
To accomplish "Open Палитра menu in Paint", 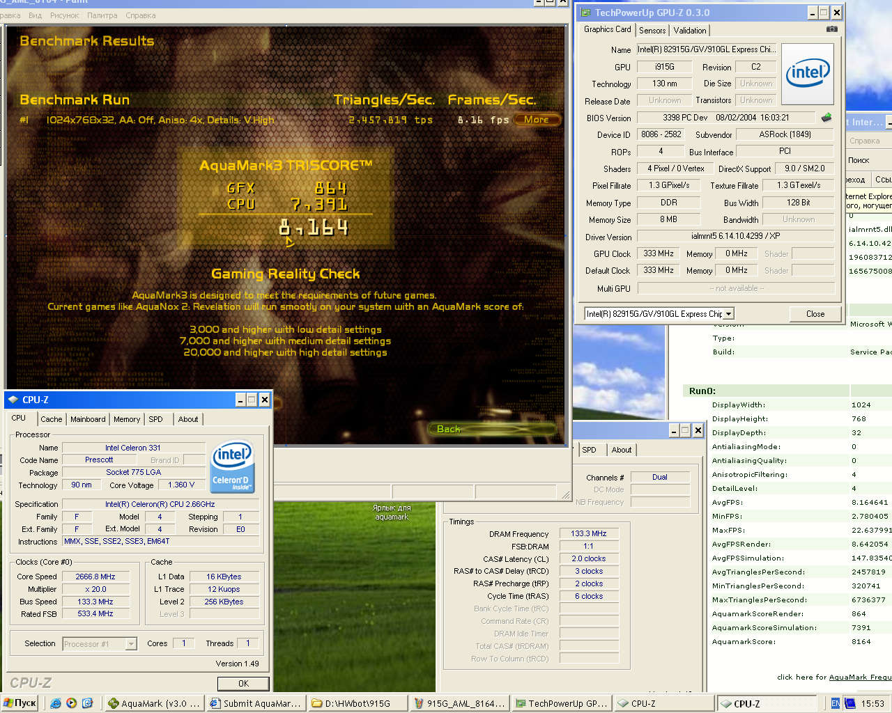I will 102,15.
